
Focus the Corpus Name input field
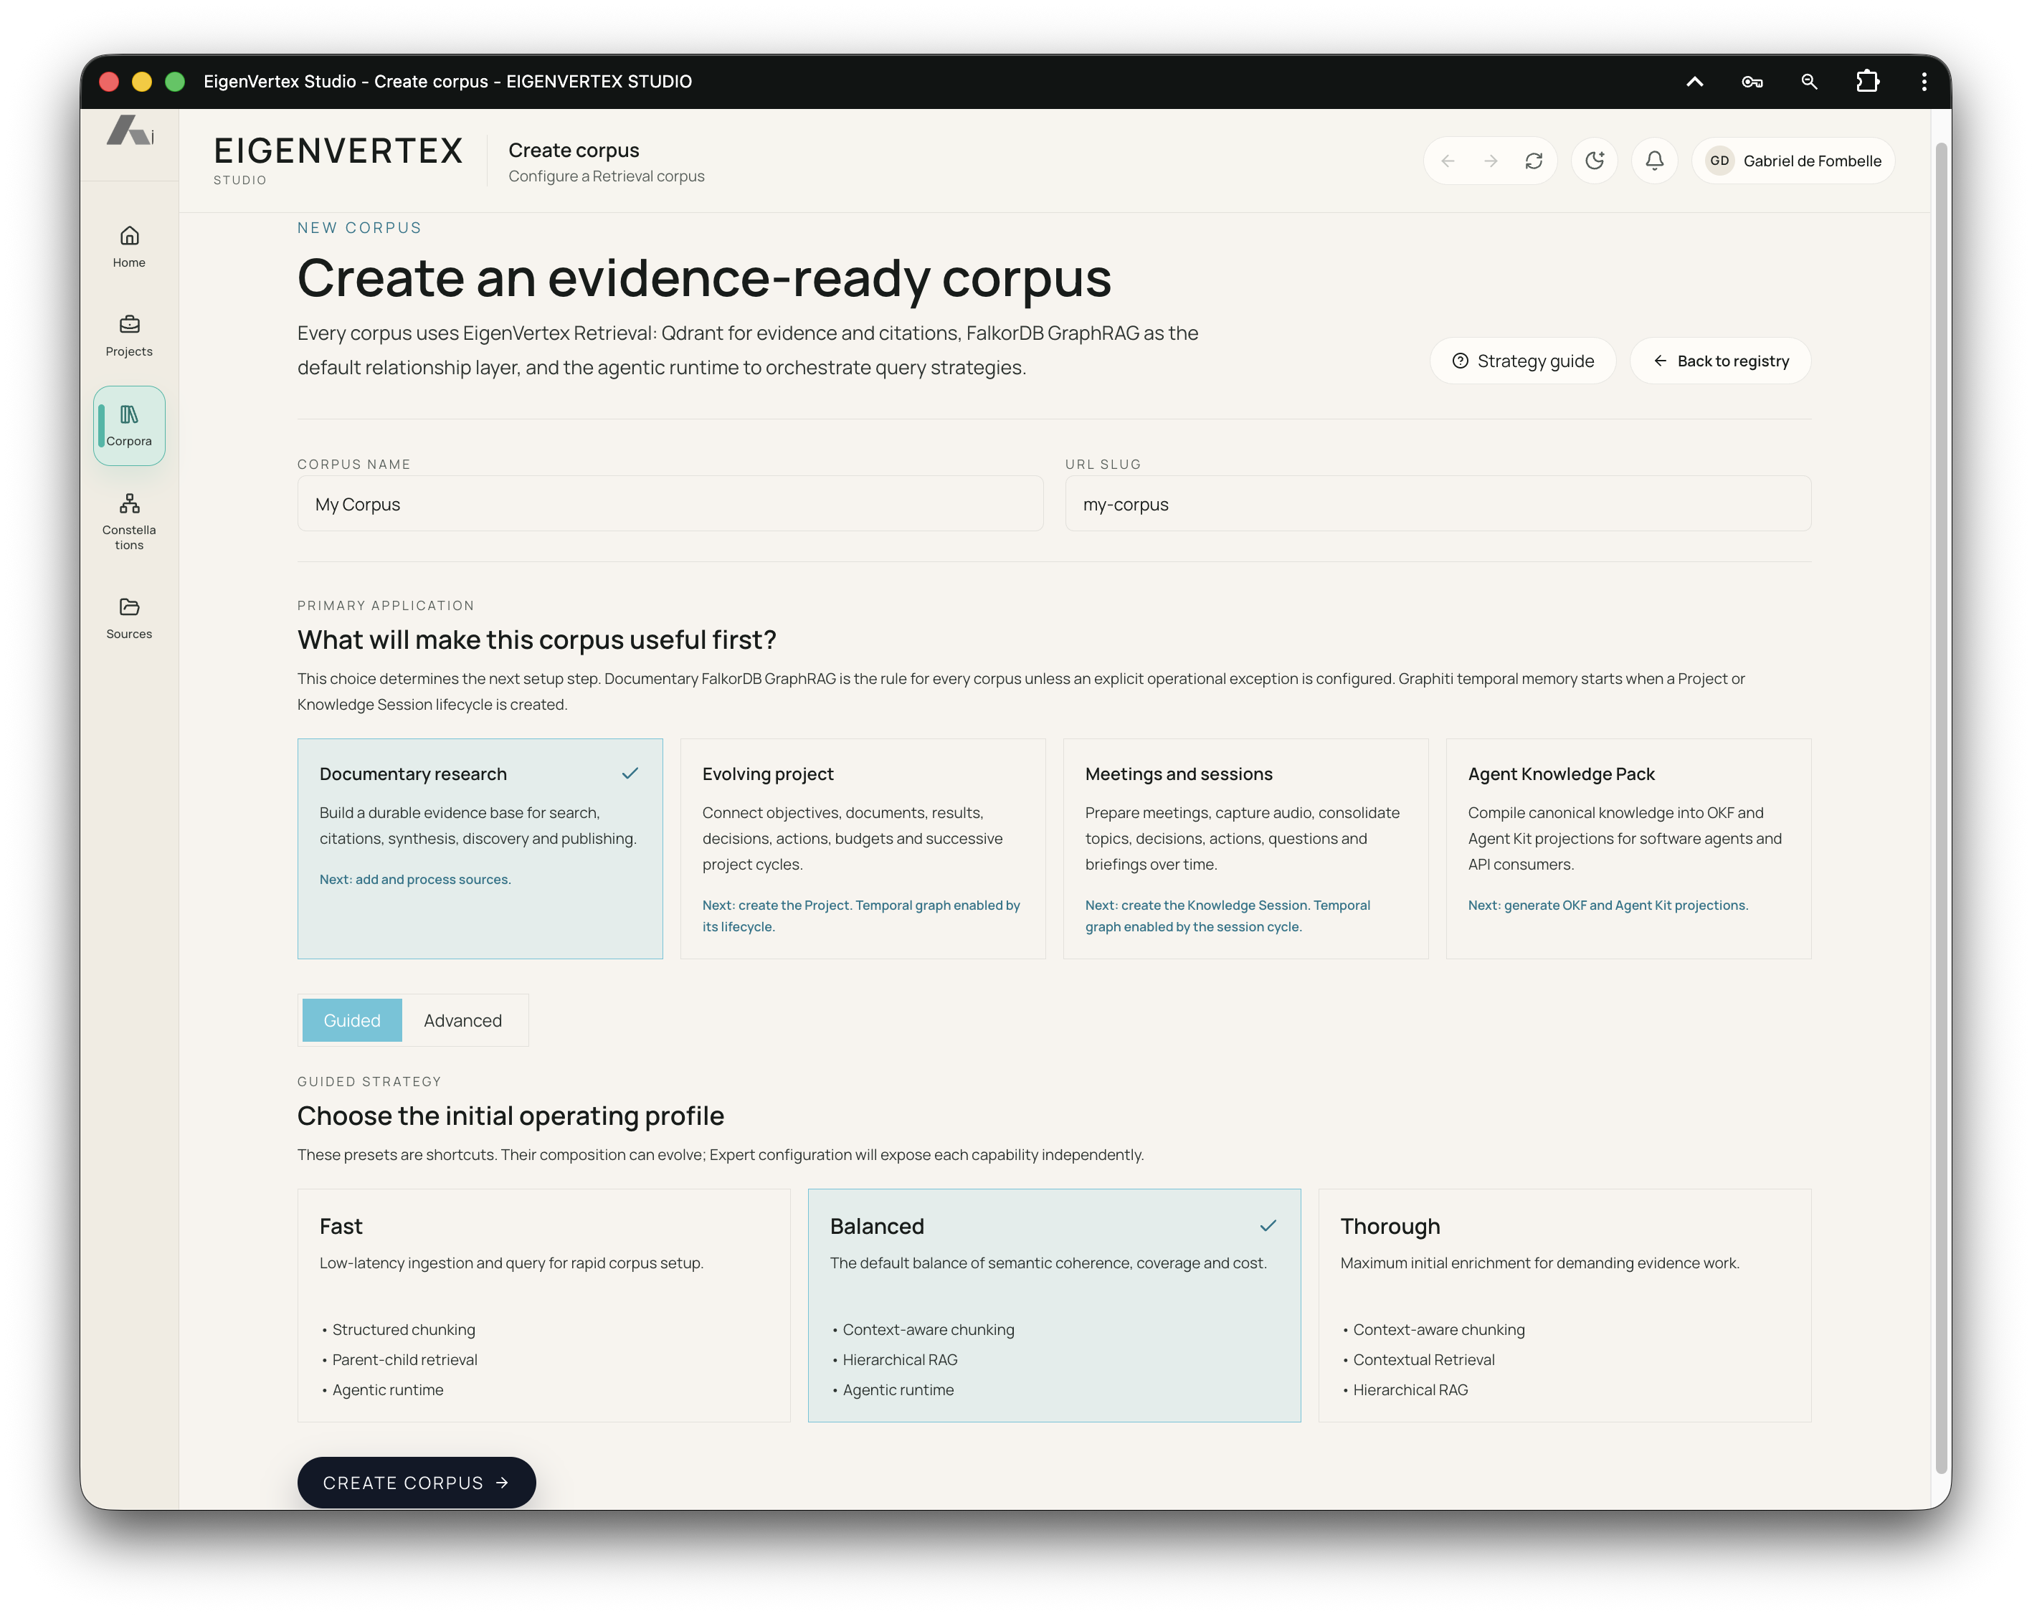point(670,504)
